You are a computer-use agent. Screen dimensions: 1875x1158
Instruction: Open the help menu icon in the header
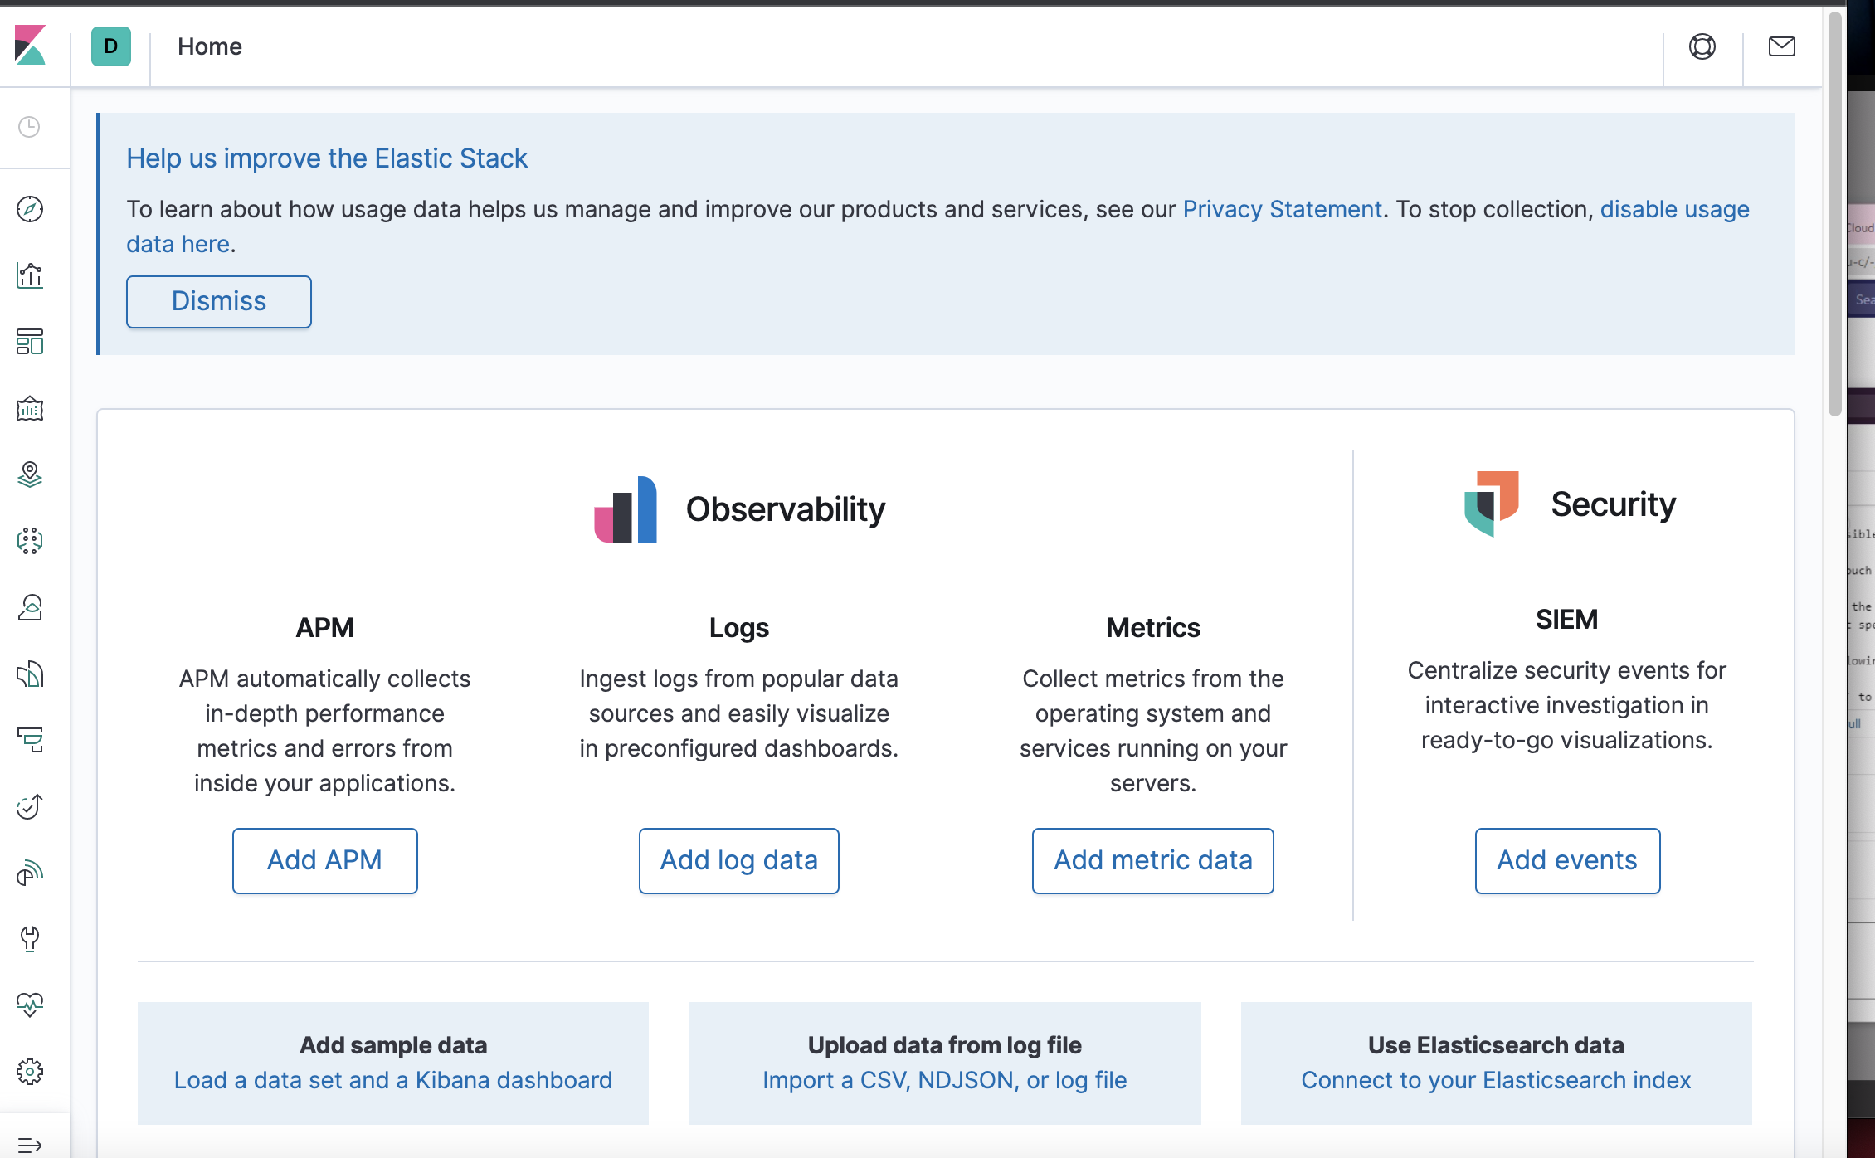[x=1703, y=46]
